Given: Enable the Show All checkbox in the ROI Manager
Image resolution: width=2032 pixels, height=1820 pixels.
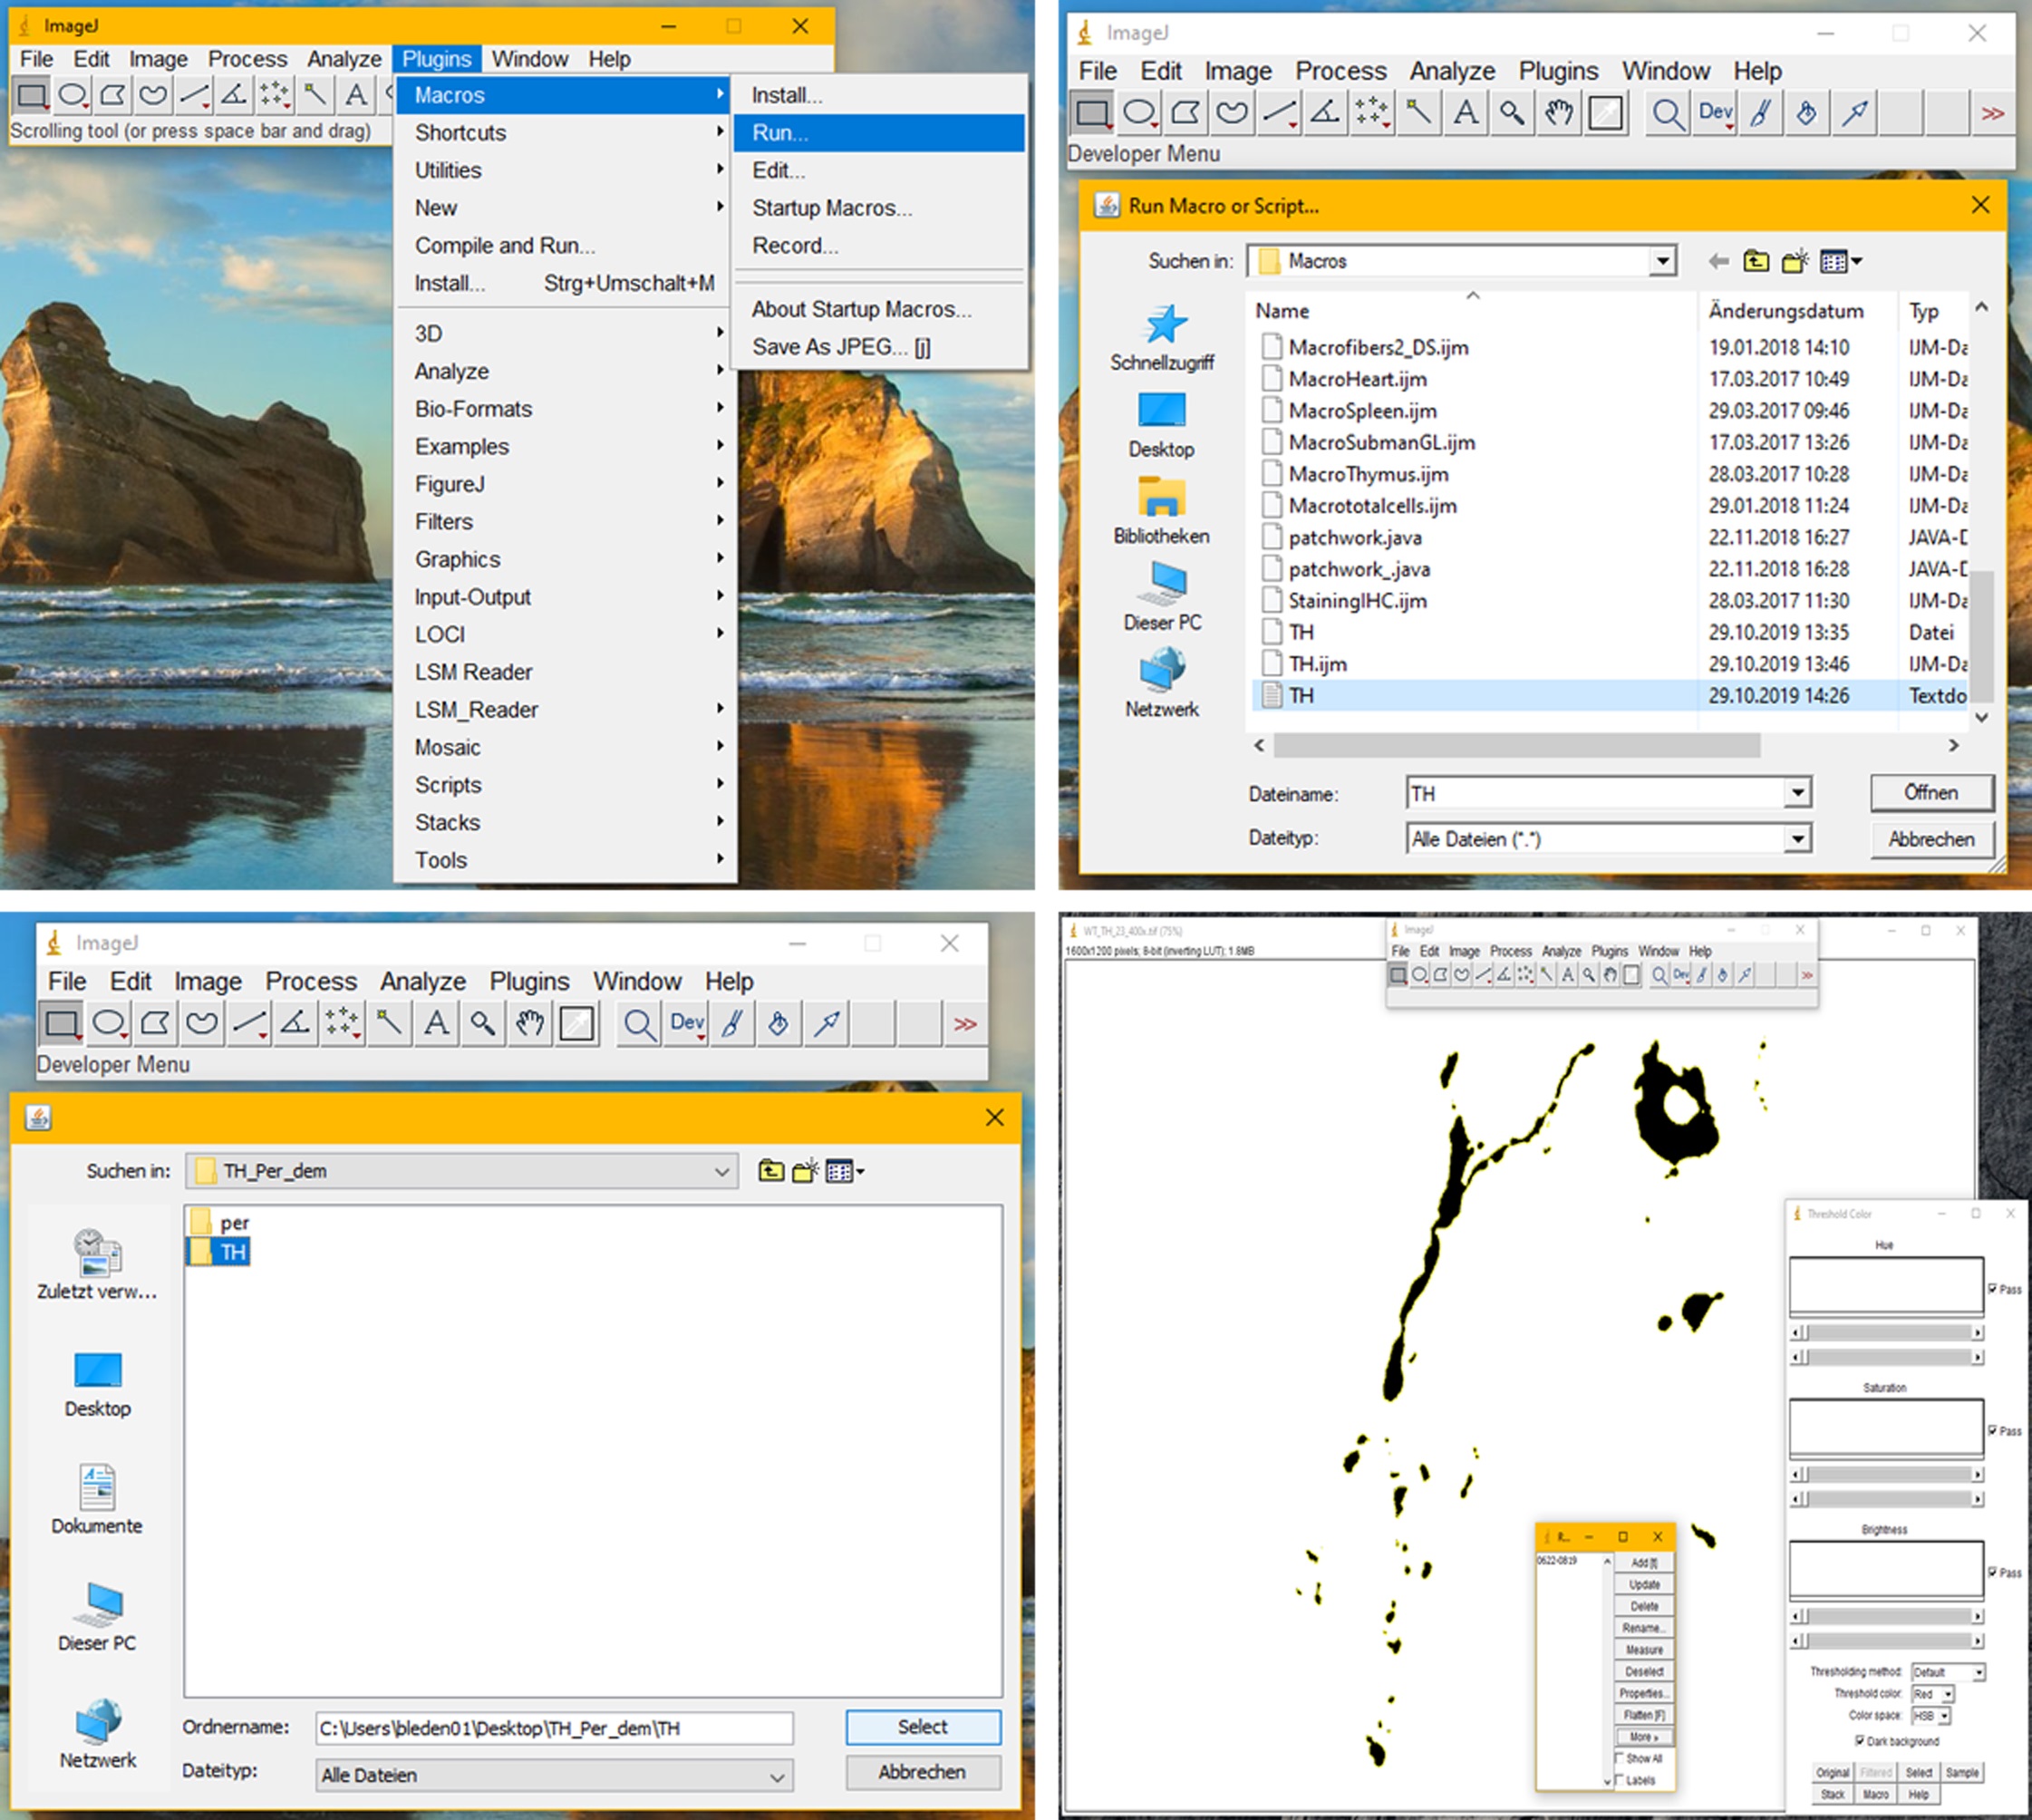Looking at the screenshot, I should [1620, 1759].
